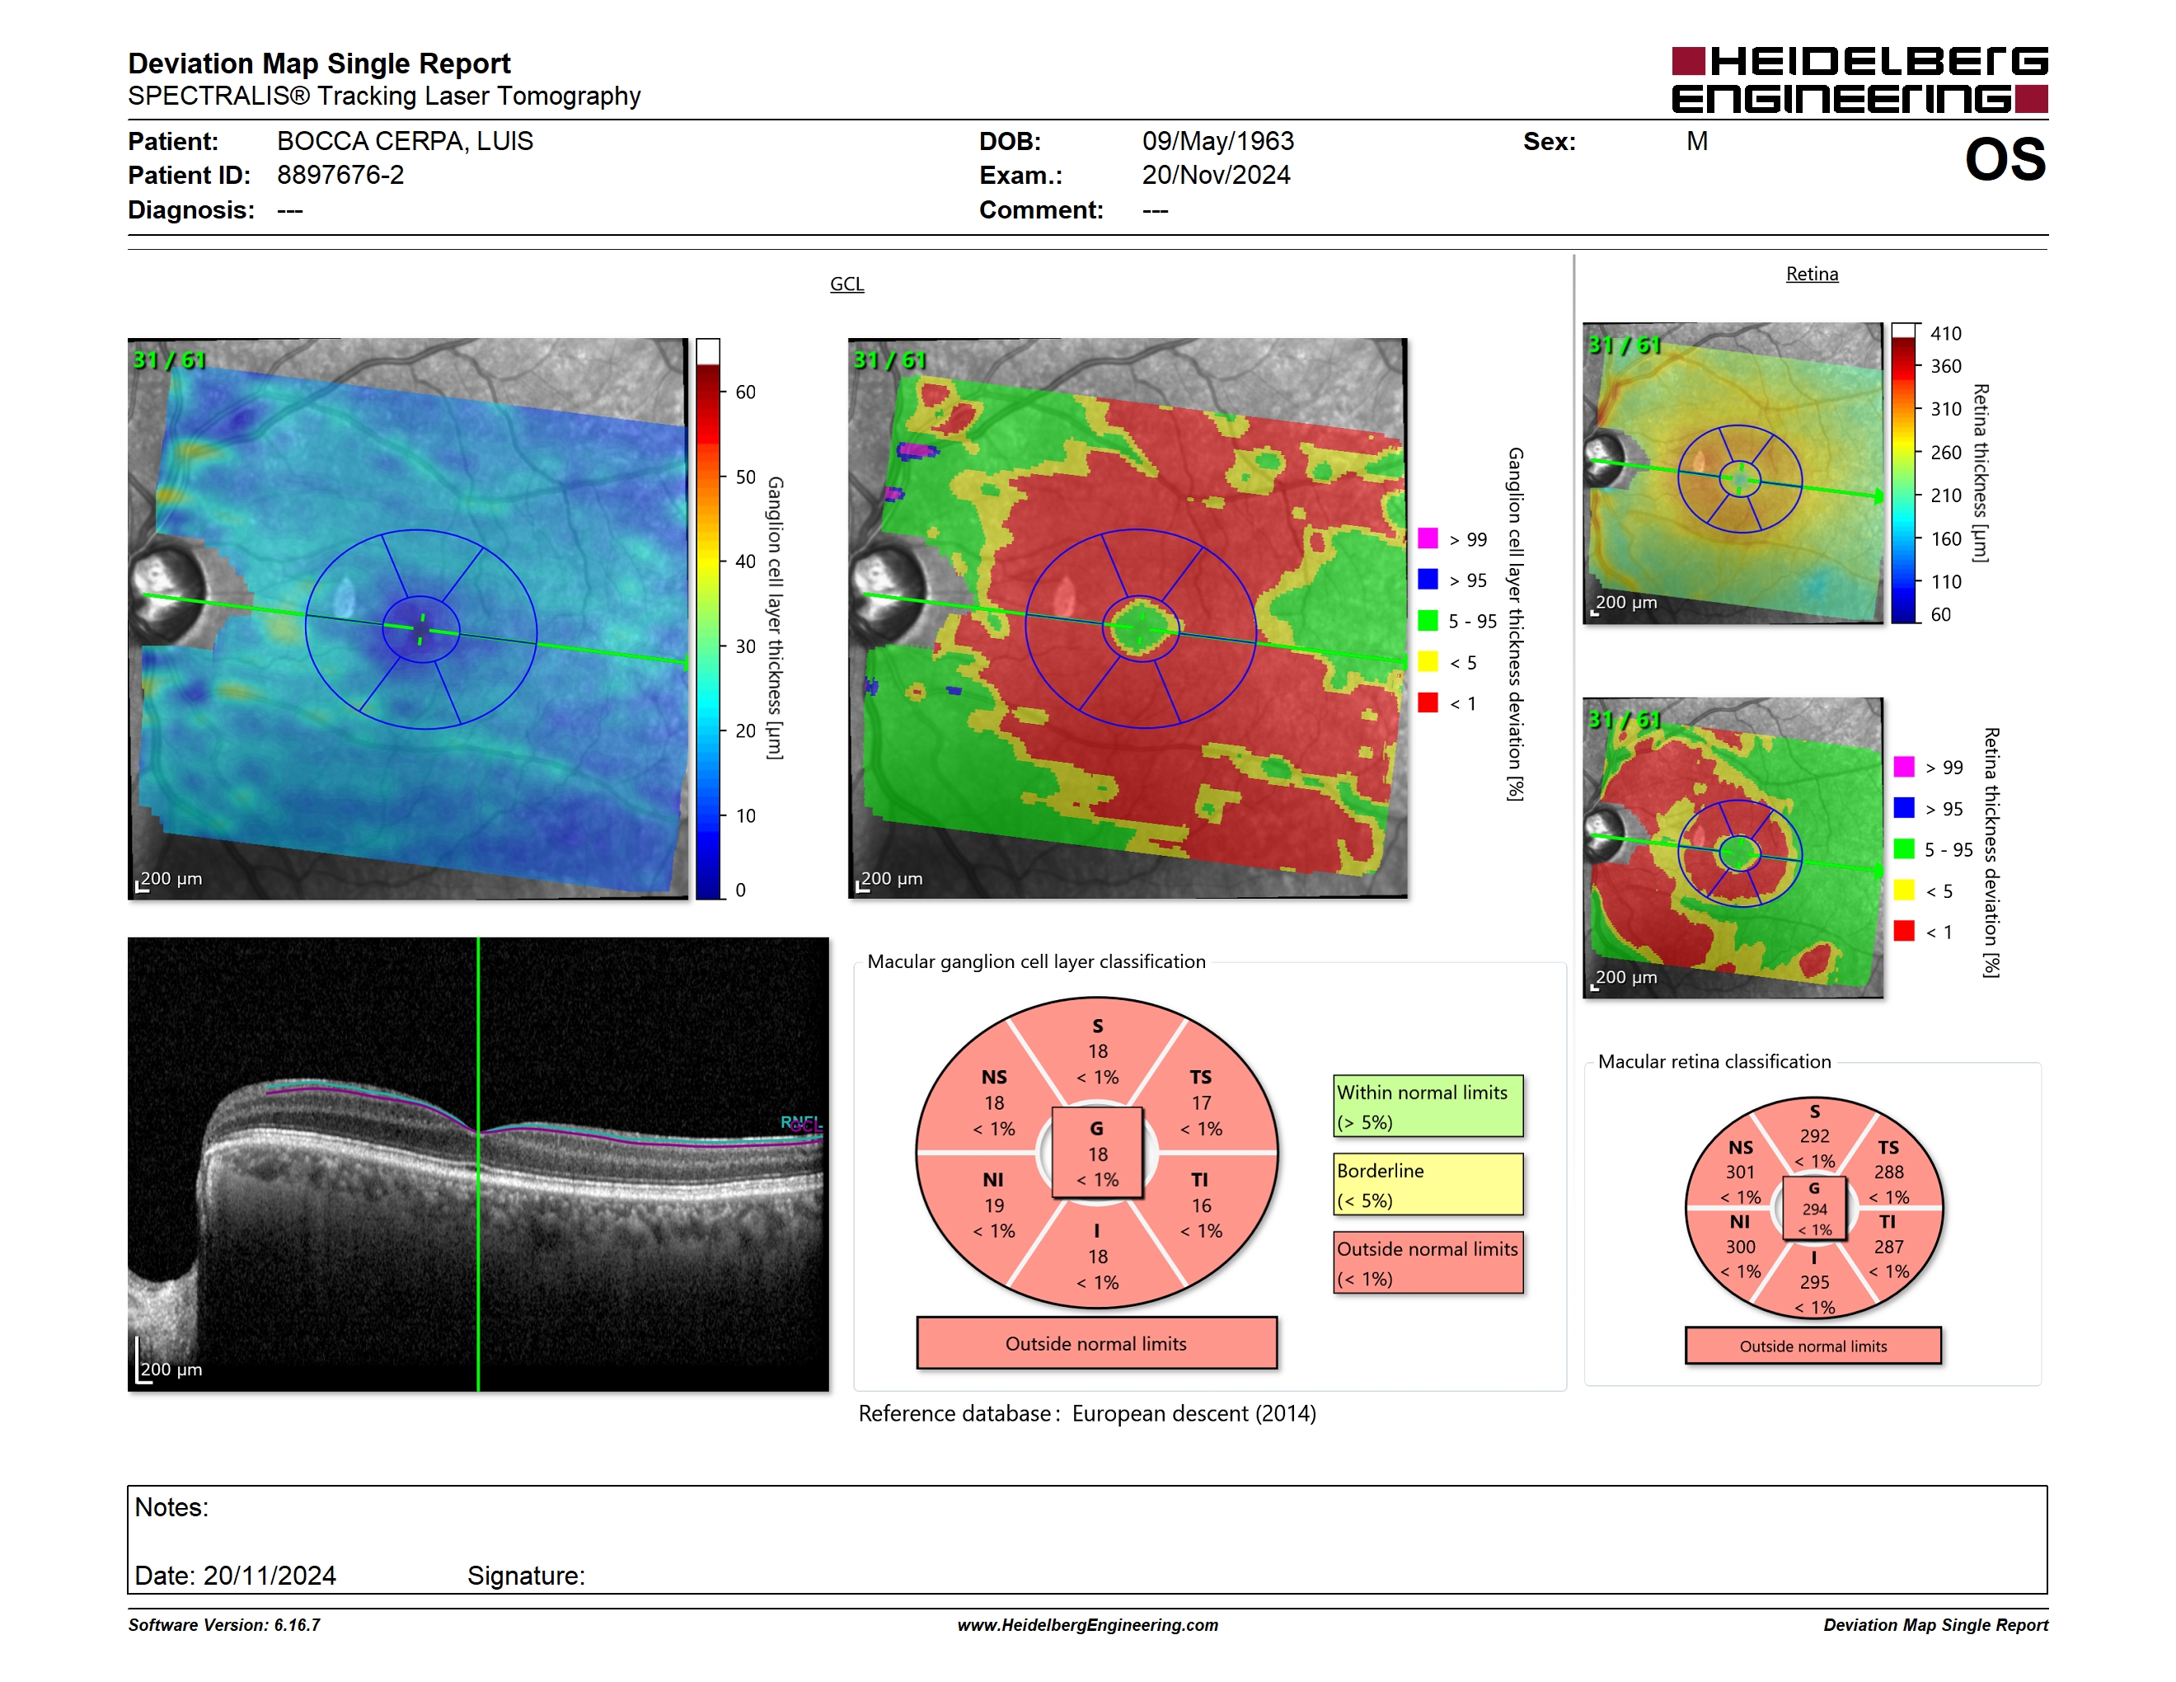Open the Retina thickness deviation map image
The image size is (2176, 1682).
tap(1733, 848)
